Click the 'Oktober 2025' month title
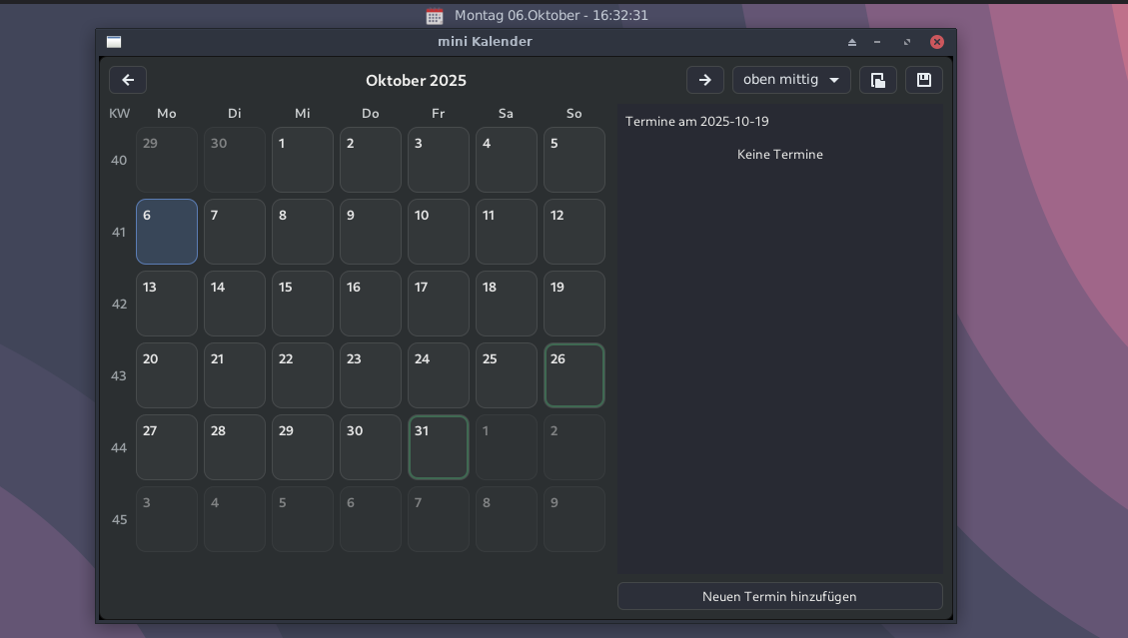 click(x=416, y=80)
